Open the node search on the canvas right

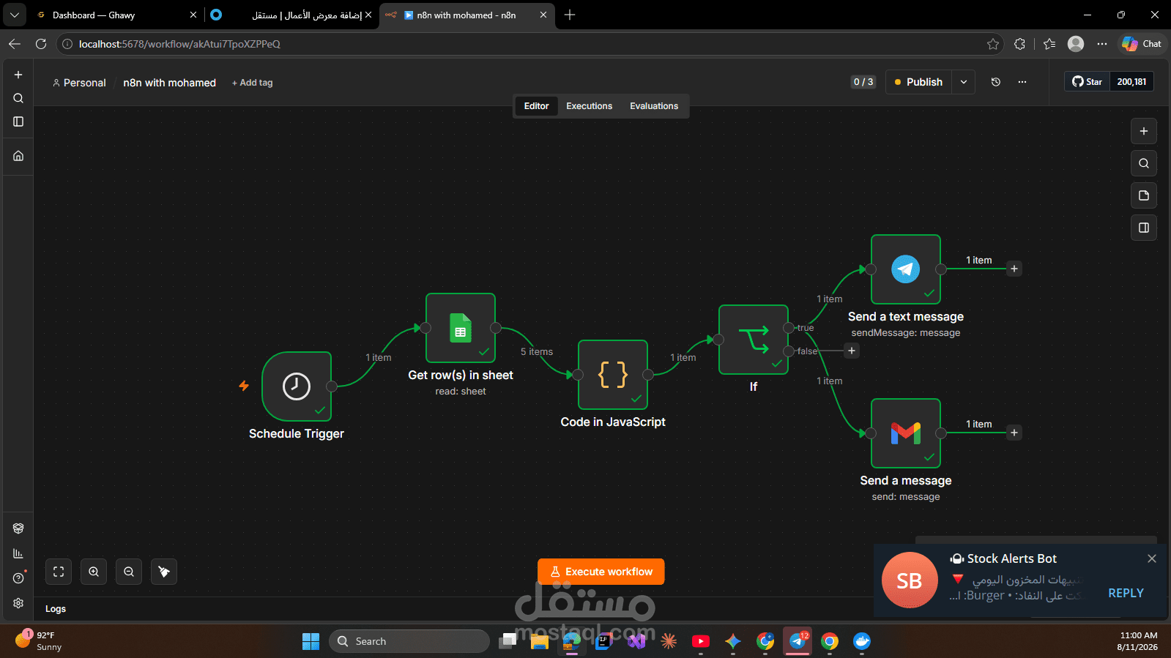(x=1144, y=163)
